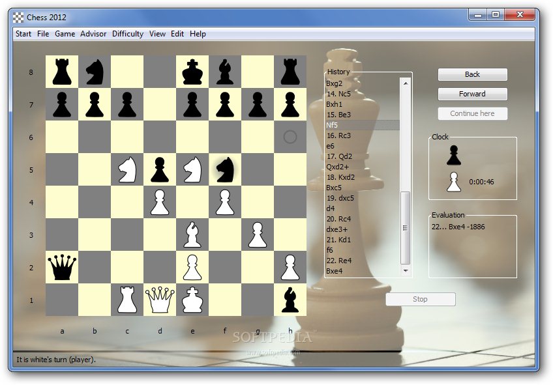Select the white bishop on e3

click(192, 235)
